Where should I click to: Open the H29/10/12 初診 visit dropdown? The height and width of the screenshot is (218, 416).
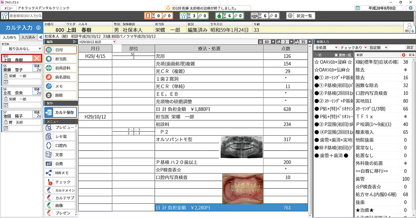point(98,42)
